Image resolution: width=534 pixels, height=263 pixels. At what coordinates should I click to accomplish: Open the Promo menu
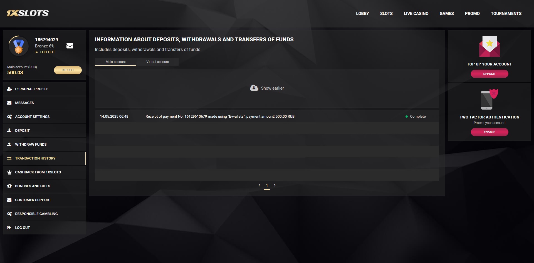[472, 14]
